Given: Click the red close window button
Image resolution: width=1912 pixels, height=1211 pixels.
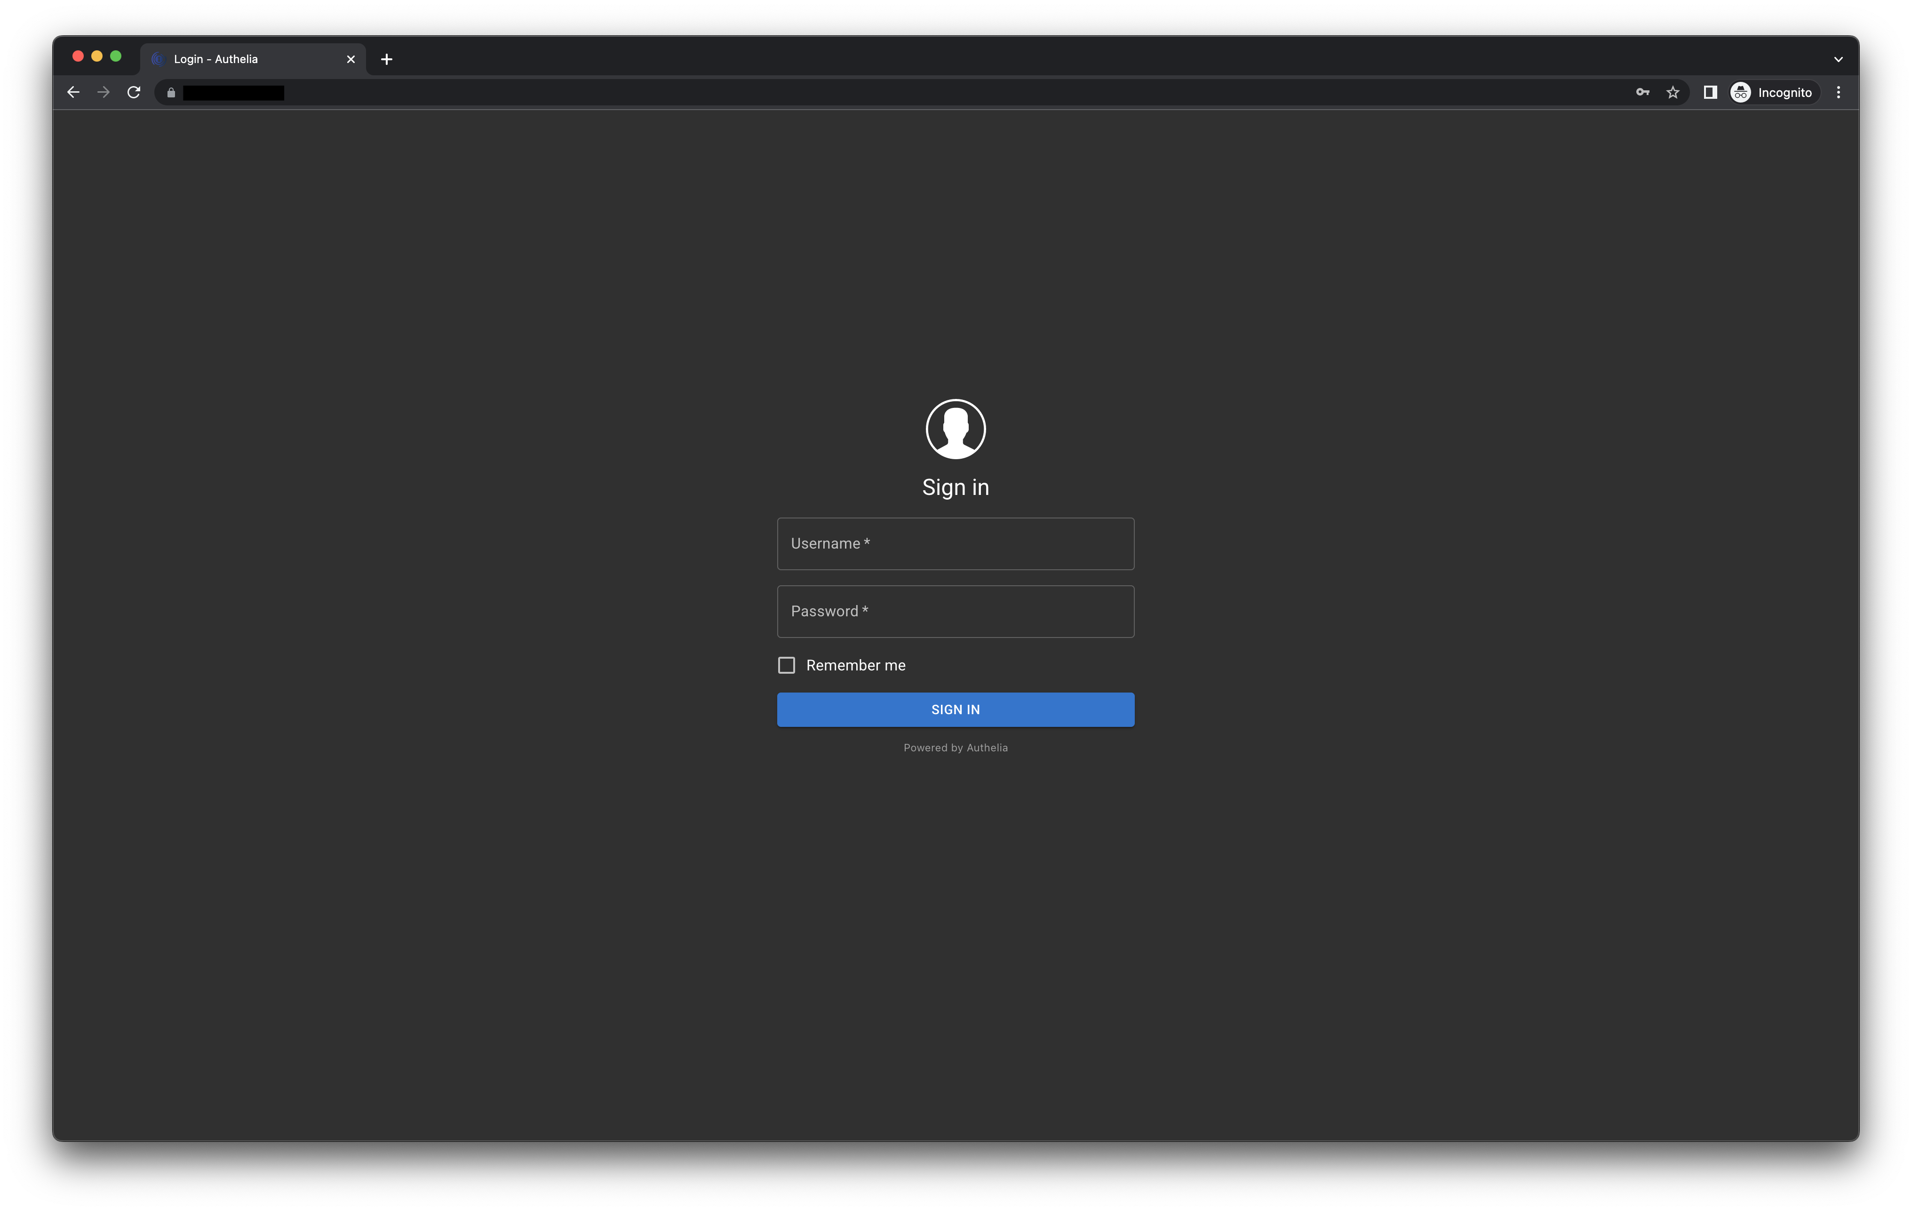Looking at the screenshot, I should coord(78,56).
